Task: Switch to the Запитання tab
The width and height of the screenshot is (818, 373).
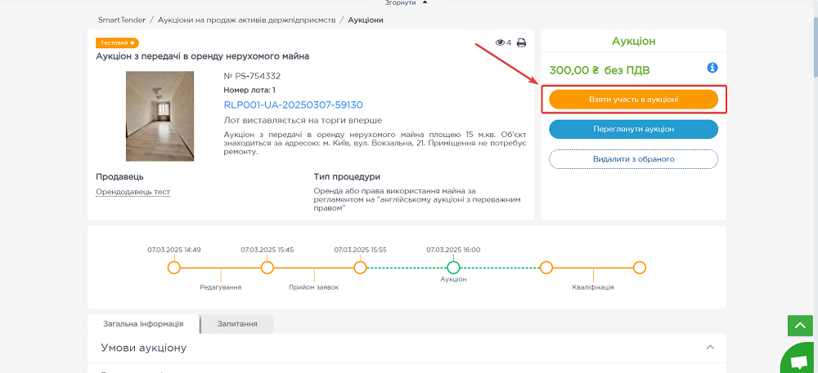Action: click(x=237, y=324)
